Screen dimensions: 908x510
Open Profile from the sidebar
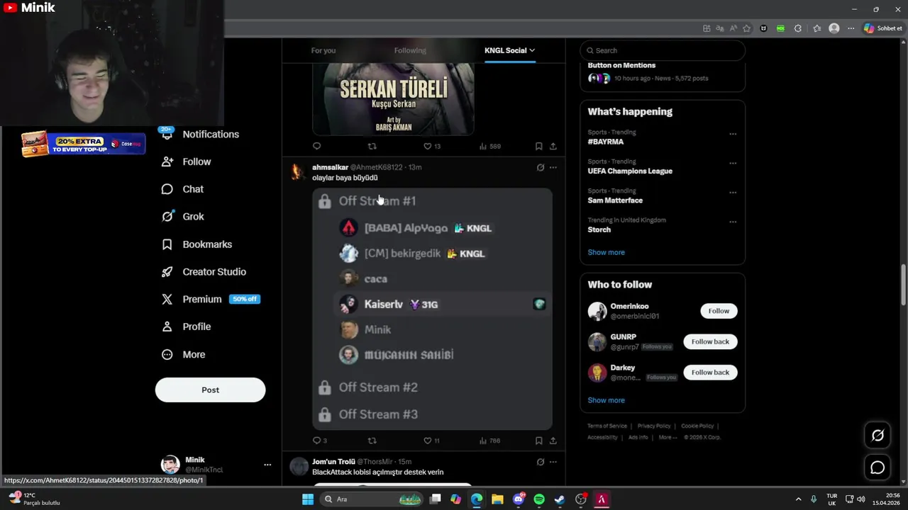coord(187,327)
